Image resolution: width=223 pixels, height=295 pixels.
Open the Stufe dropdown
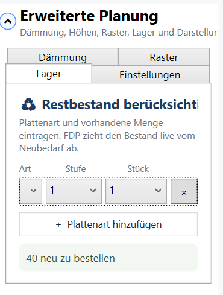pos(74,191)
